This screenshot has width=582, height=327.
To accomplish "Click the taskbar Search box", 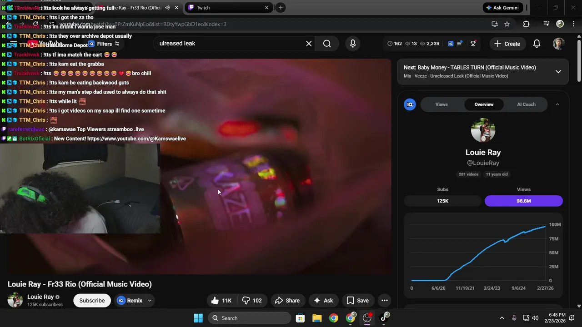I will click(x=250, y=318).
